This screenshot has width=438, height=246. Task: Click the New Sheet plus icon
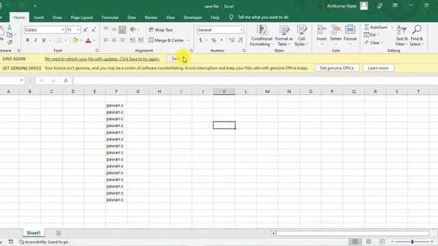click(x=58, y=233)
